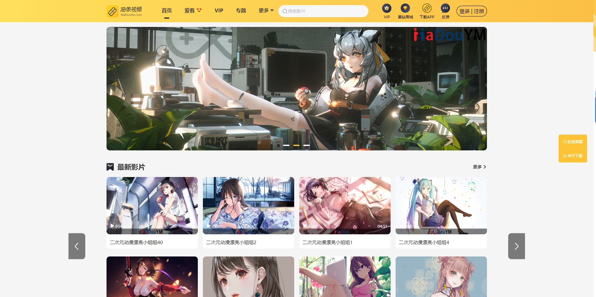Open the 在线客服 floating button
The width and height of the screenshot is (596, 297).
click(573, 142)
